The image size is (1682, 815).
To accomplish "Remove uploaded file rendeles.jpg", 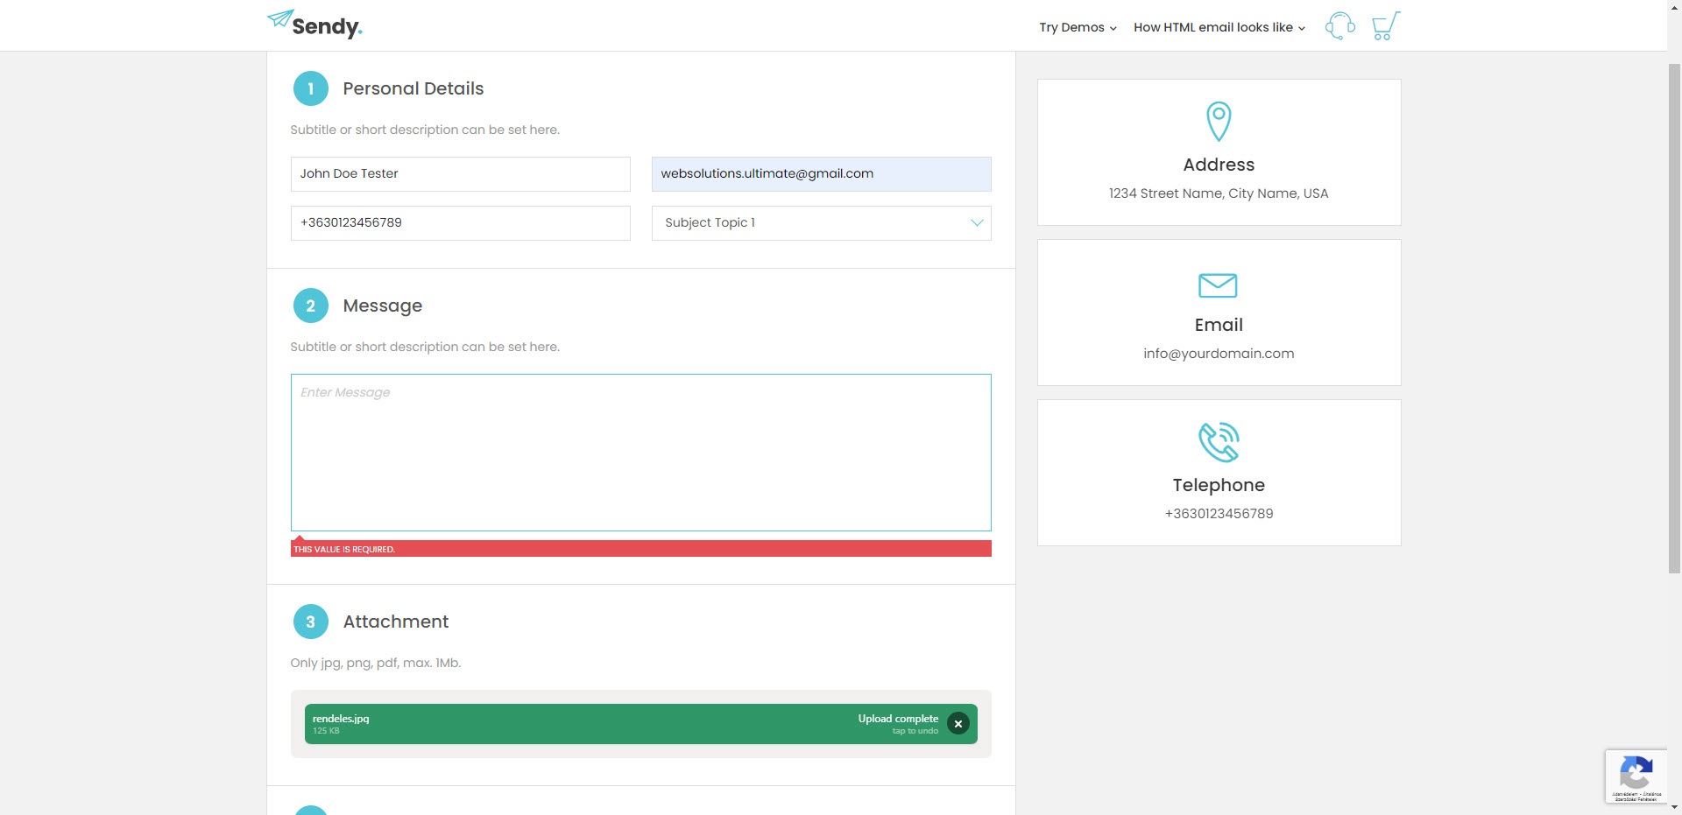I will click(958, 724).
